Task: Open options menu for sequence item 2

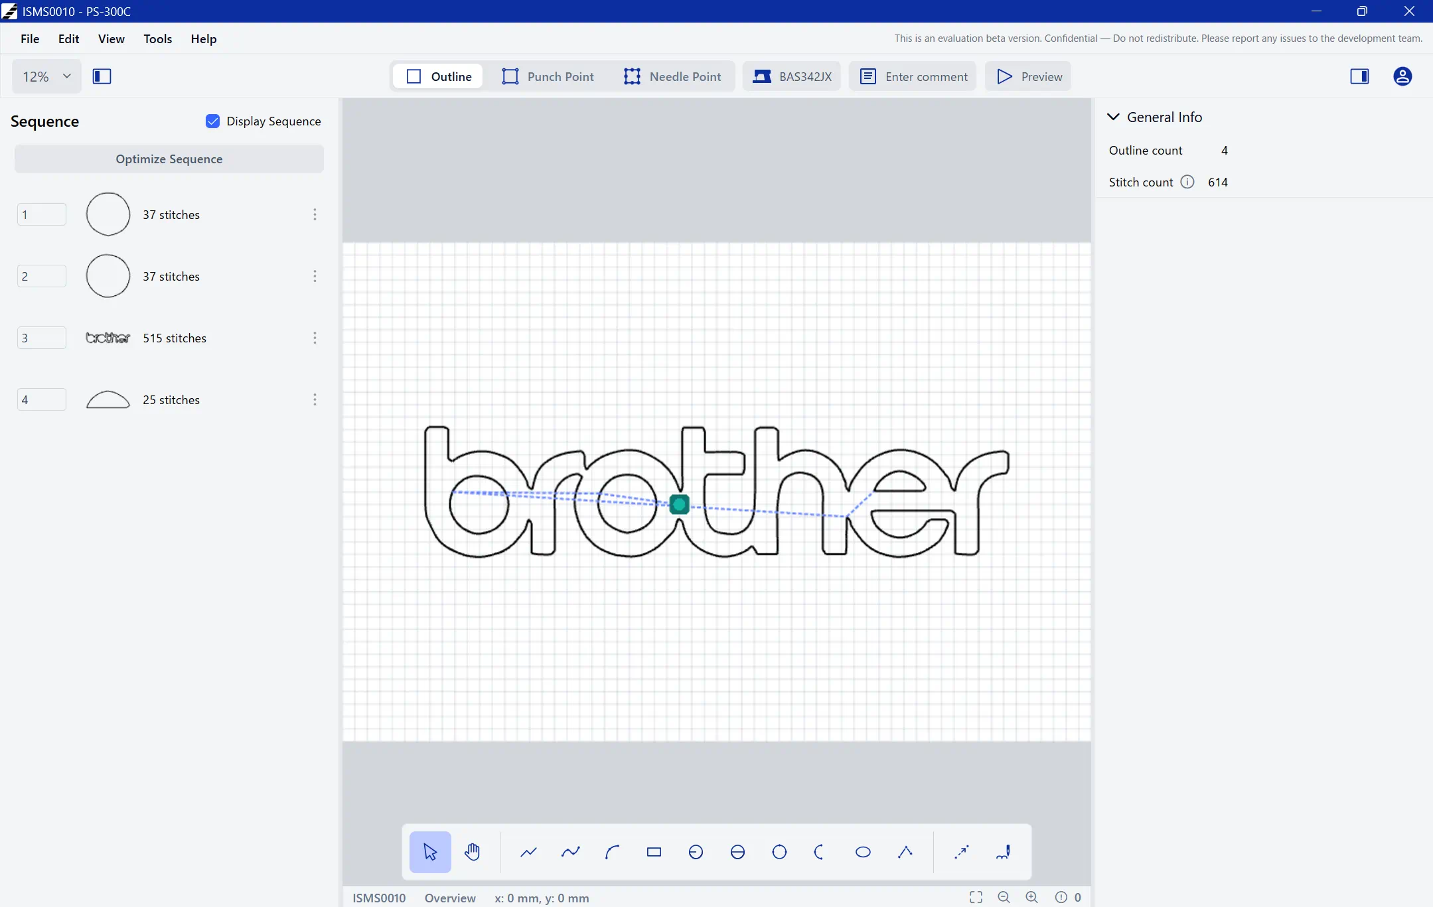Action: (315, 276)
